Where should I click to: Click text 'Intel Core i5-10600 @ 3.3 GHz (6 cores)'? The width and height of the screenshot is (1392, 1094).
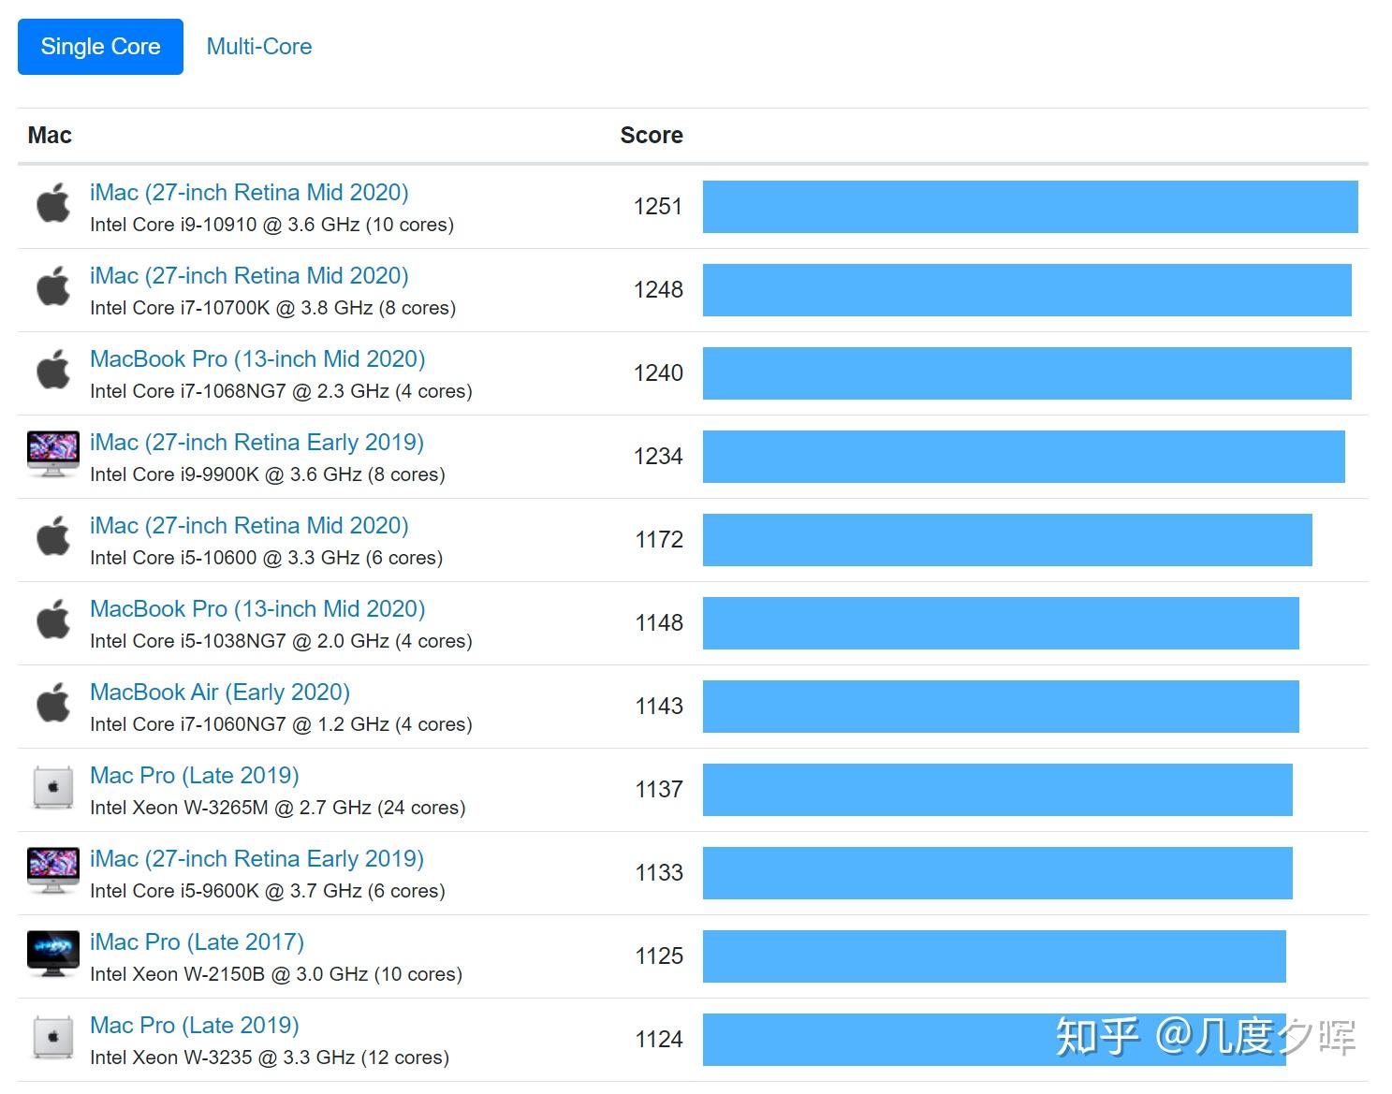(x=266, y=558)
